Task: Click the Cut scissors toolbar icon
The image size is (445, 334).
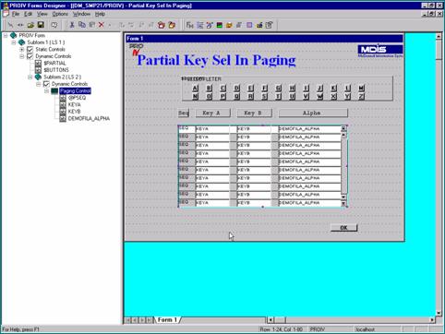Action: pos(72,25)
